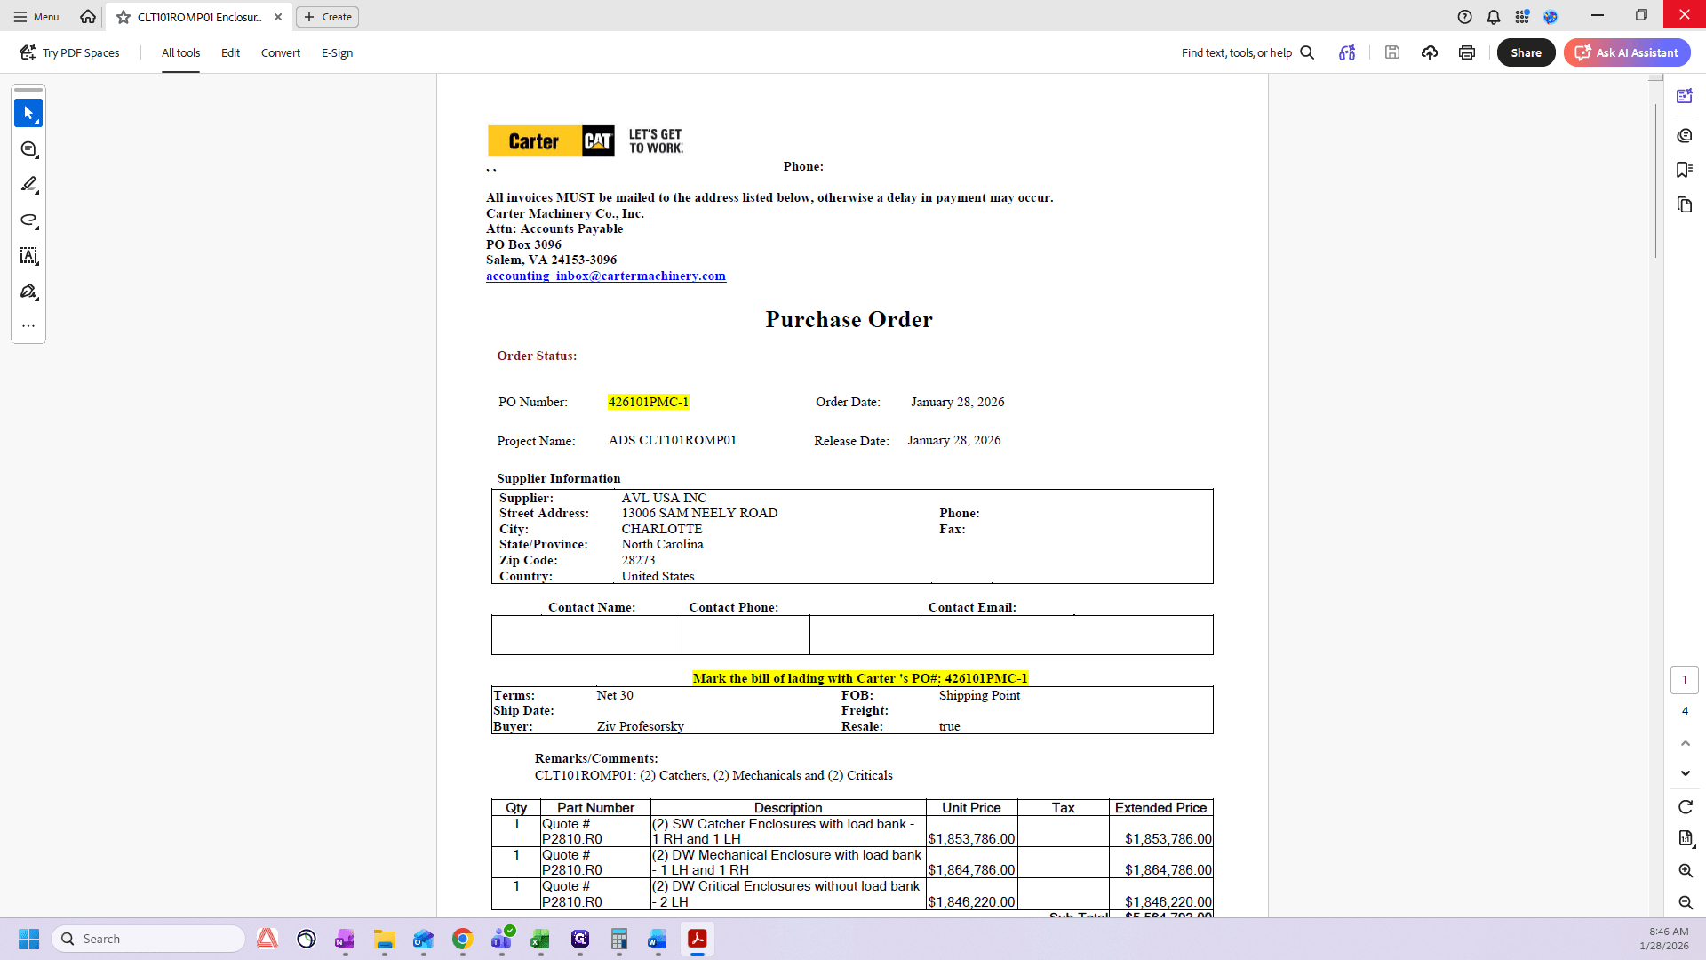Open page thumbnails panel icon

pos(1685,205)
